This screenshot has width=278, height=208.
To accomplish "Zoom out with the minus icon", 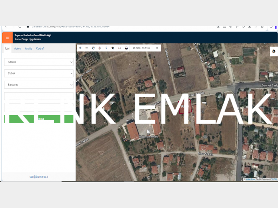I will pos(87,48).
